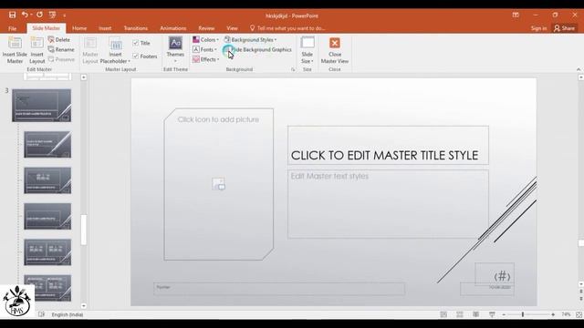The height and width of the screenshot is (328, 584).
Task: Open Format Background dialog launcher
Action: pos(293,69)
